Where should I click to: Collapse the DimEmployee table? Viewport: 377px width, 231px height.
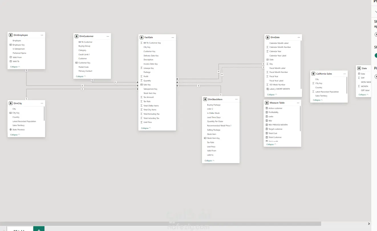pos(15,67)
